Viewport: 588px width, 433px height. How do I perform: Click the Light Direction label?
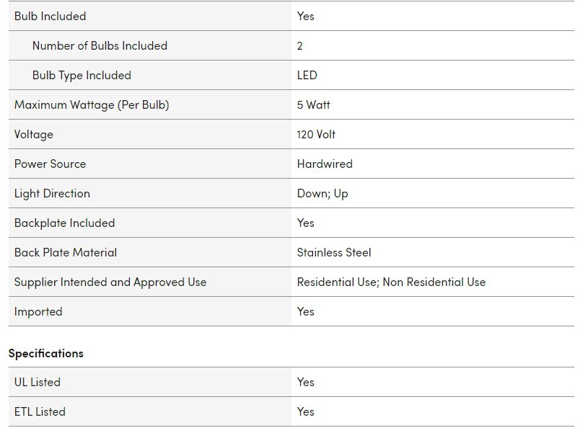[52, 193]
